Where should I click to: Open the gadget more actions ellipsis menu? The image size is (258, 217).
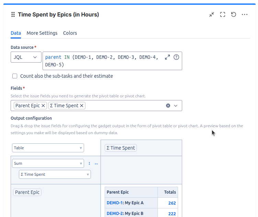245,14
